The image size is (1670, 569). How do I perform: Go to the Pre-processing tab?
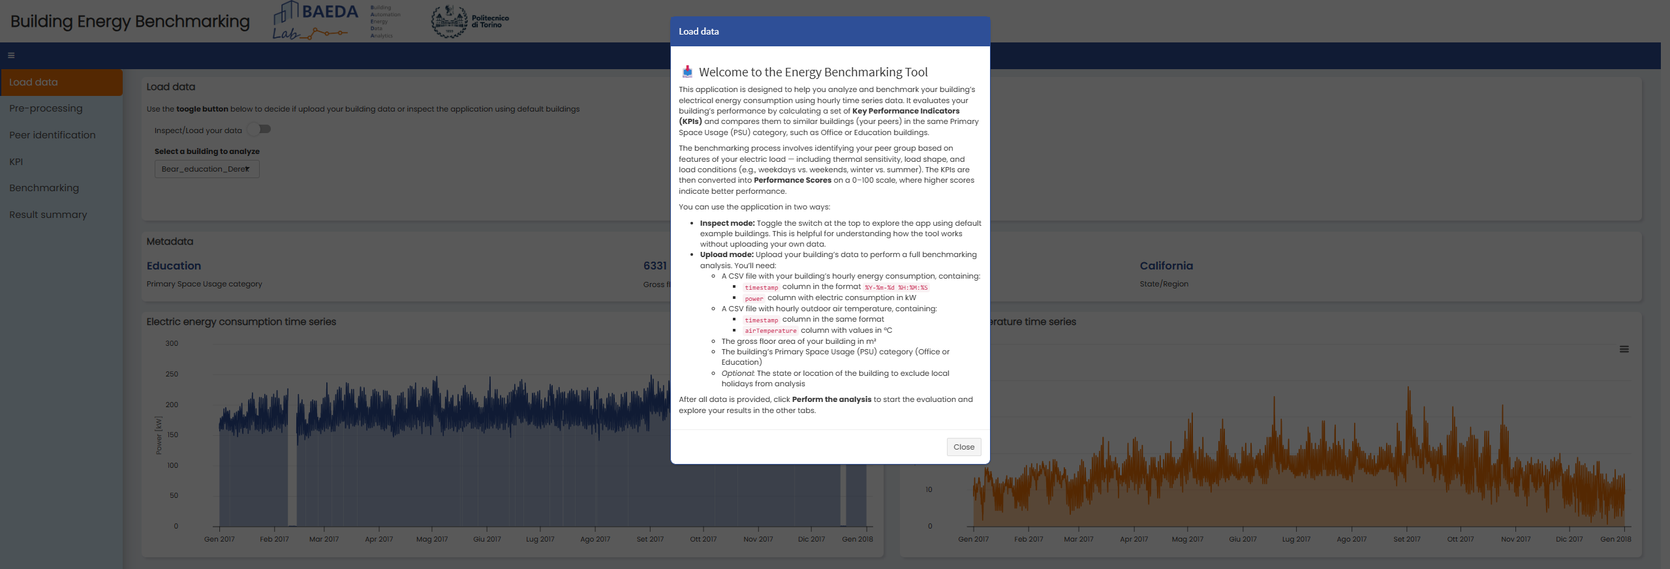[61, 108]
